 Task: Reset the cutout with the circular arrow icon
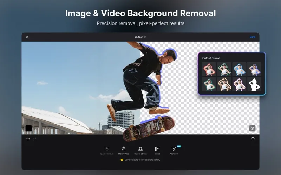pyautogui.click(x=253, y=139)
